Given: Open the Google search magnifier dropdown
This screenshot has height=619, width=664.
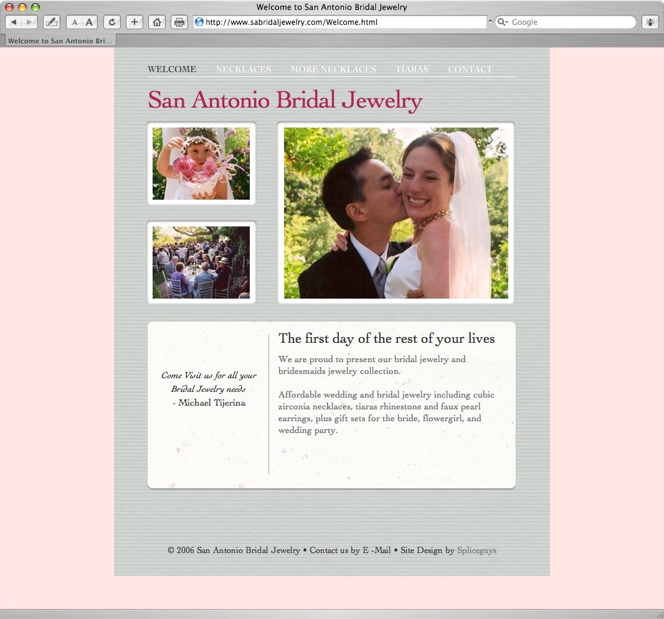Looking at the screenshot, I should click(502, 22).
